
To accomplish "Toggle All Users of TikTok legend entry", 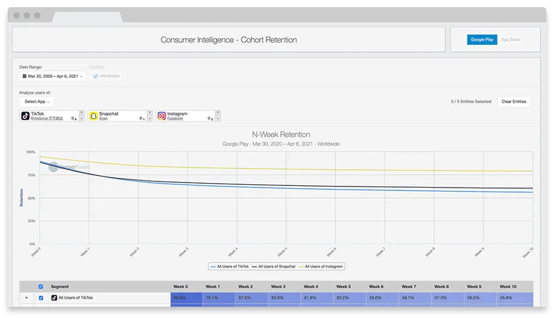I will tap(230, 267).
